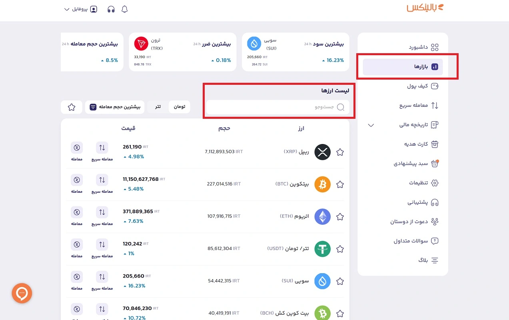Switch to the تتر market tab

pos(158,107)
